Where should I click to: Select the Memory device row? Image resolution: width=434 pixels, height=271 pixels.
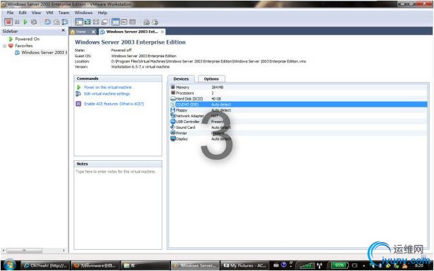click(298, 87)
